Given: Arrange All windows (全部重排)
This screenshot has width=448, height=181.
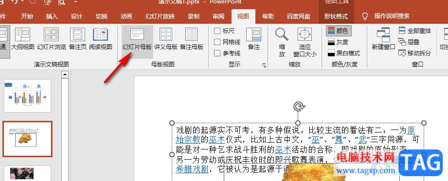Looking at the screenshot, I should (415, 31).
